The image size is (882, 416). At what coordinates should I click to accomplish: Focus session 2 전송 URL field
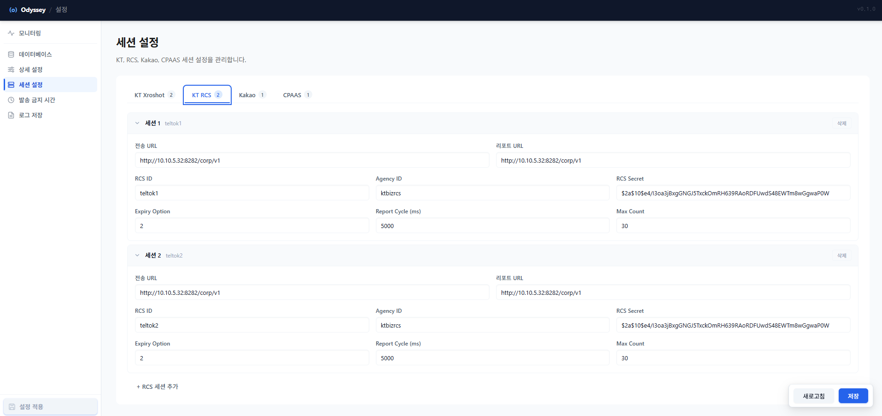tap(312, 293)
